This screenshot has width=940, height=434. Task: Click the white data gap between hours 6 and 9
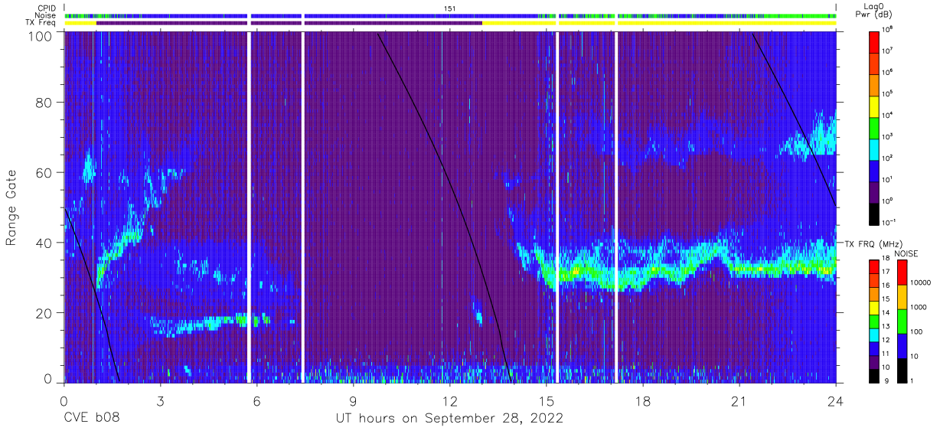point(303,207)
